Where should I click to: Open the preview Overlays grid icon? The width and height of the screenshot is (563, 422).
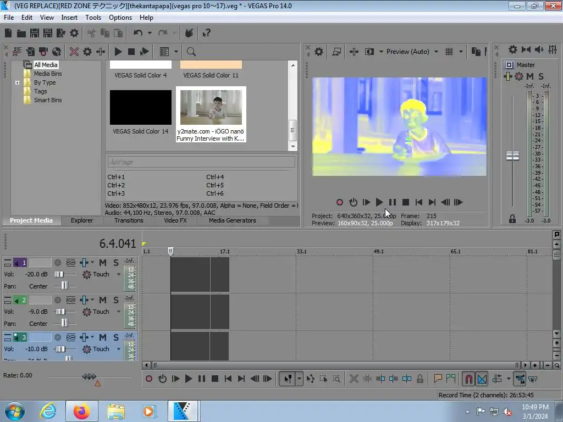pyautogui.click(x=449, y=52)
